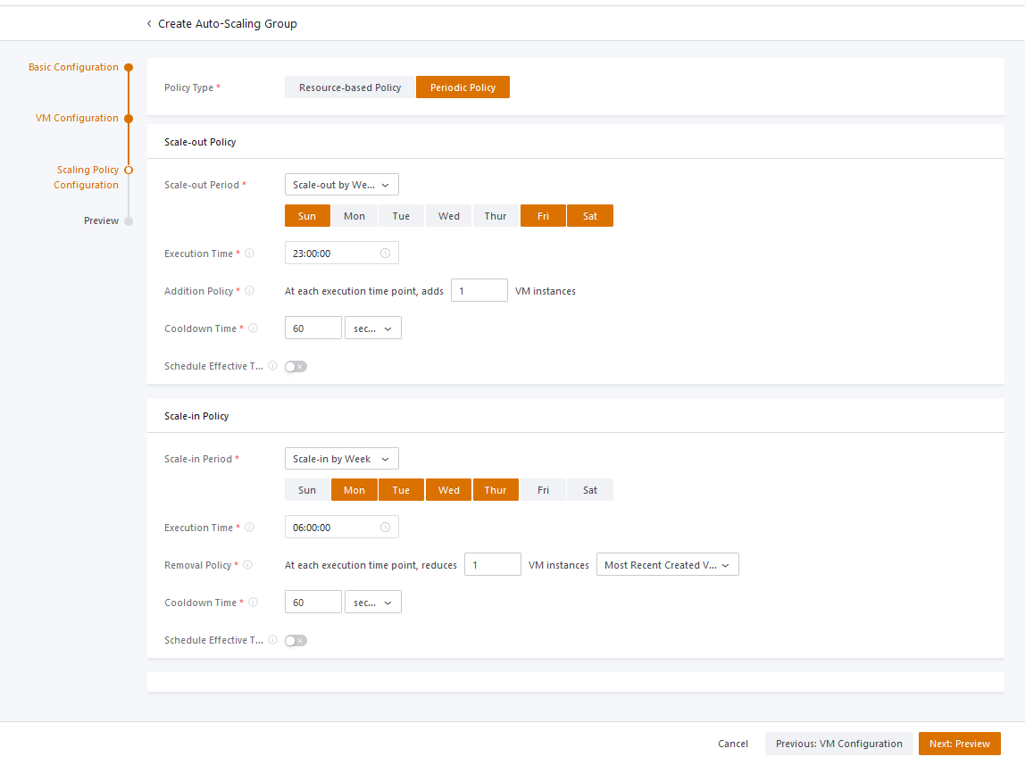The image size is (1025, 765).
Task: Click info icon beside Scale-in Cooldown Time
Action: pyautogui.click(x=253, y=603)
